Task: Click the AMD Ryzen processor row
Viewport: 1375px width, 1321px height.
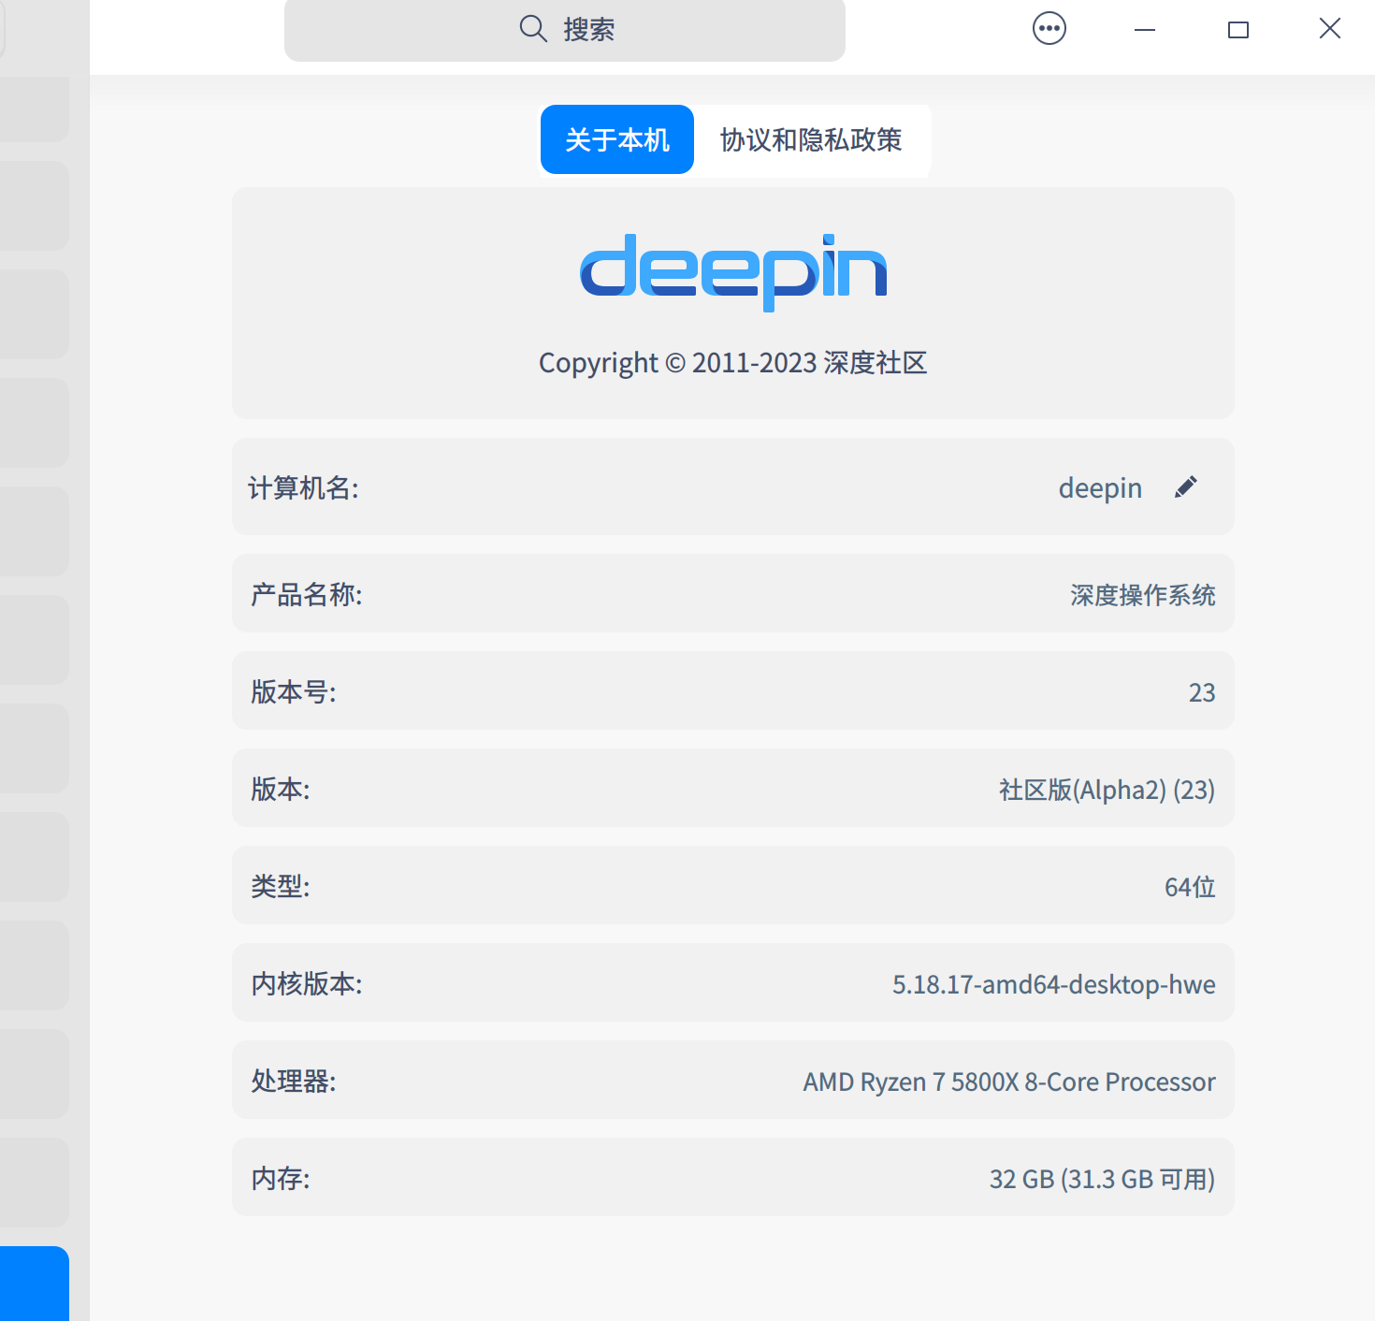Action: click(732, 1081)
